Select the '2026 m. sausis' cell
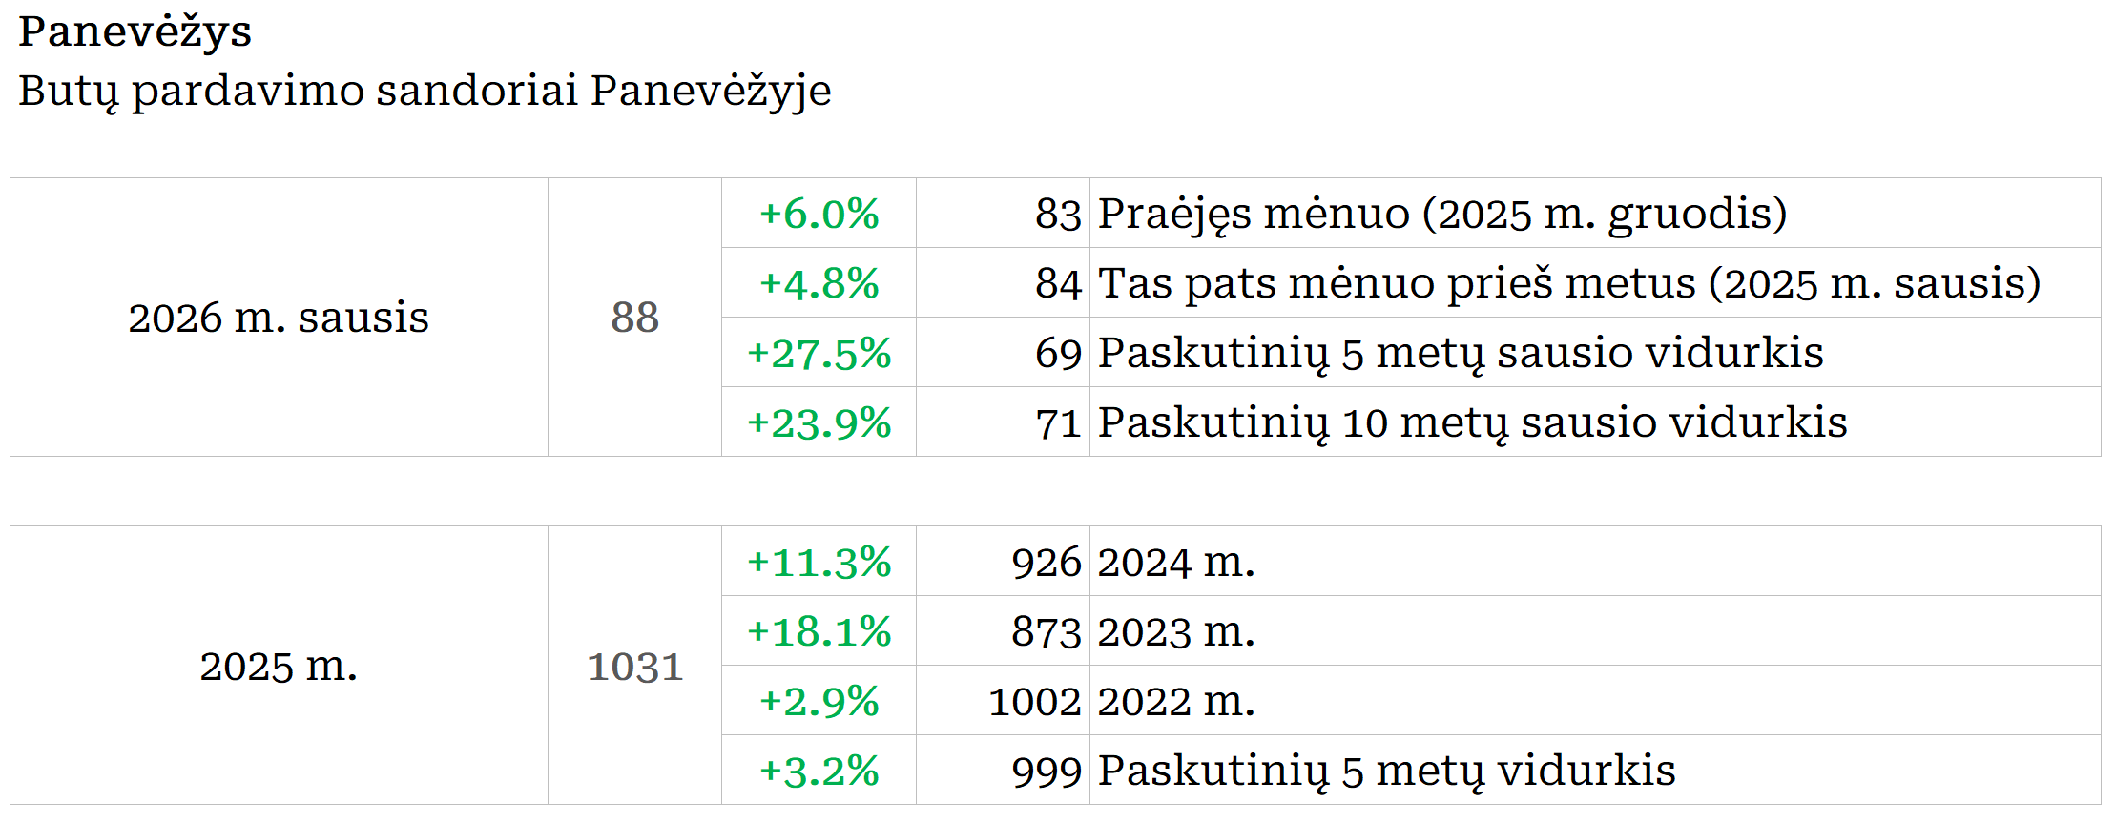Image resolution: width=2115 pixels, height=823 pixels. 279,318
